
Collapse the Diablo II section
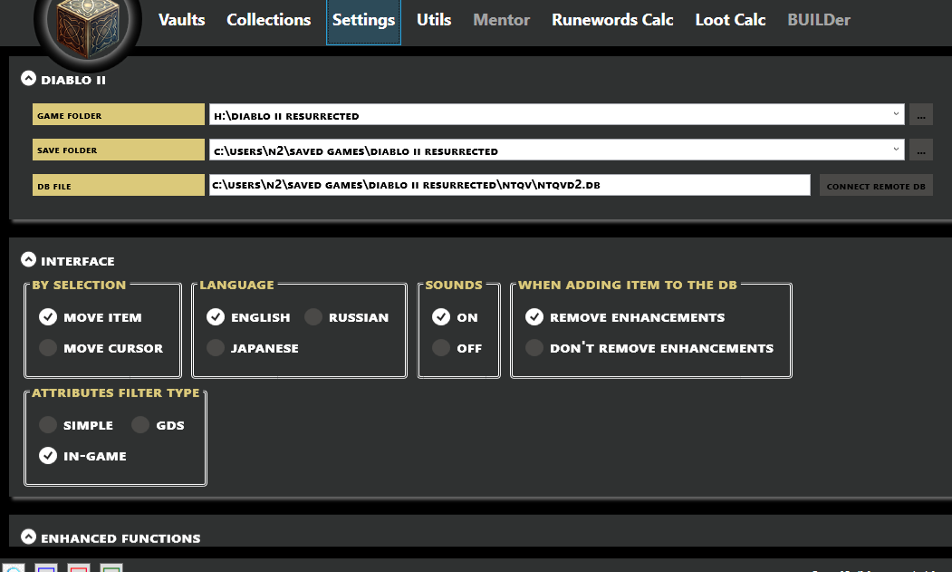(29, 79)
